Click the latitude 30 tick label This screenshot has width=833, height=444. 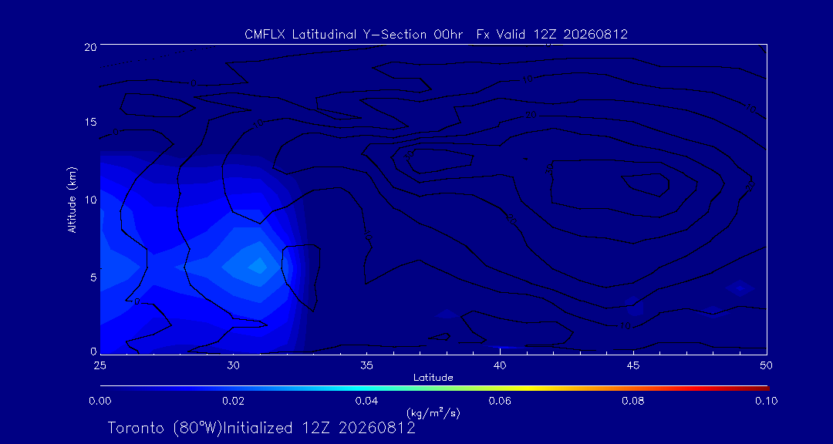pyautogui.click(x=233, y=365)
